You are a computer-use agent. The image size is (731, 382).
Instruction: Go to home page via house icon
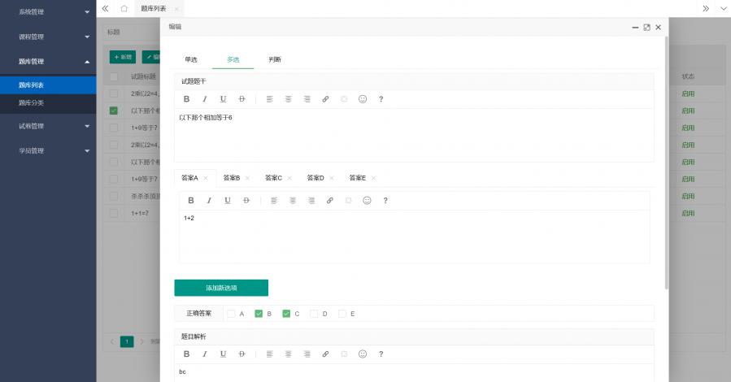point(124,8)
